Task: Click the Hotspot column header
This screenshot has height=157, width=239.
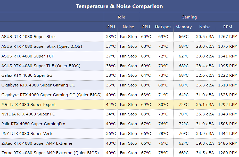Action: click(163, 27)
